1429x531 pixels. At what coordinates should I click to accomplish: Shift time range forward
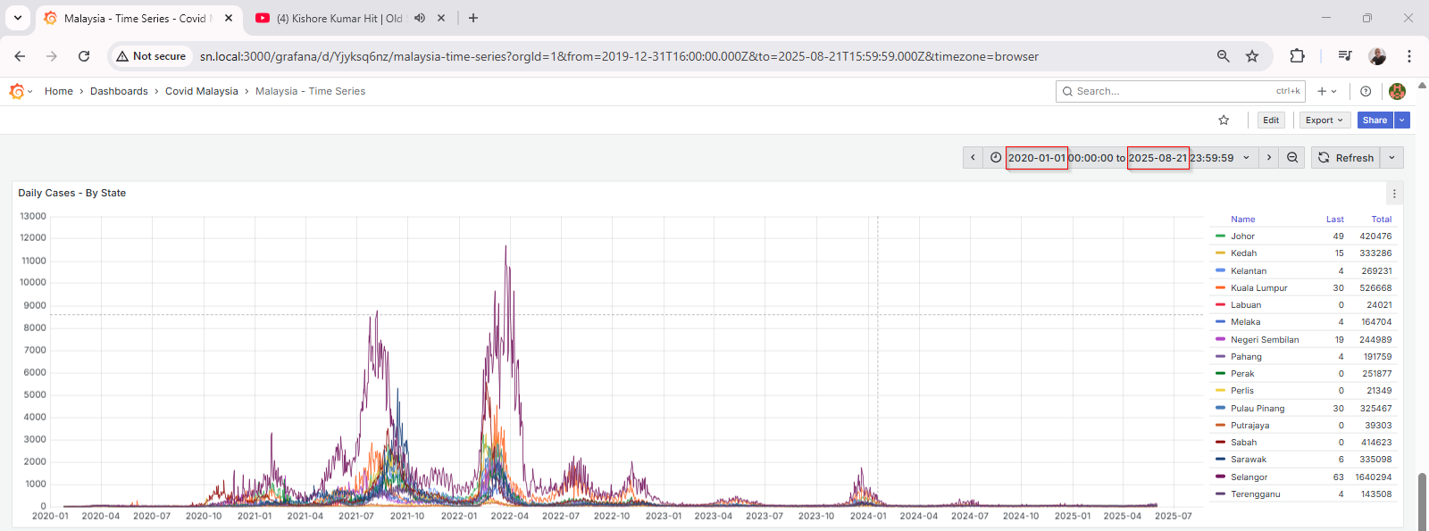coord(1268,158)
